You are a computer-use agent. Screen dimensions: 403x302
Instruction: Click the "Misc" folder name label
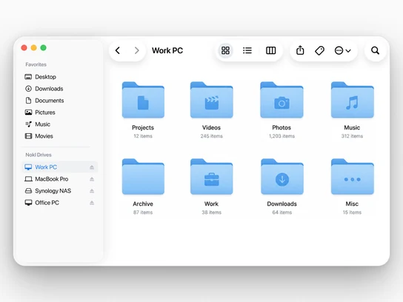pos(352,204)
